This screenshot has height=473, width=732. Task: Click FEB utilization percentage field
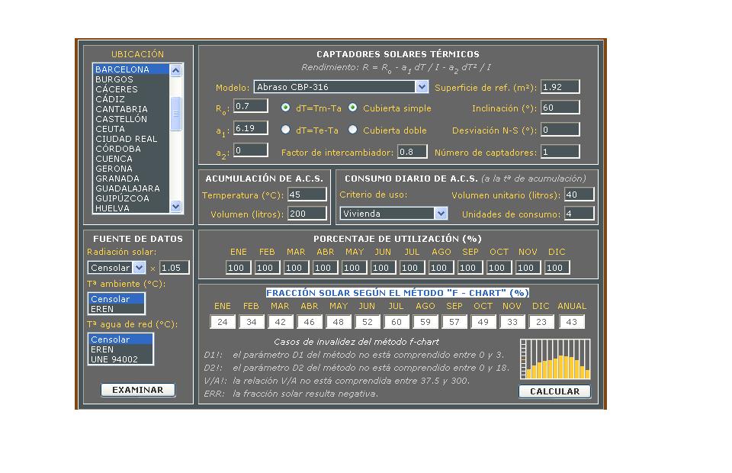[267, 268]
